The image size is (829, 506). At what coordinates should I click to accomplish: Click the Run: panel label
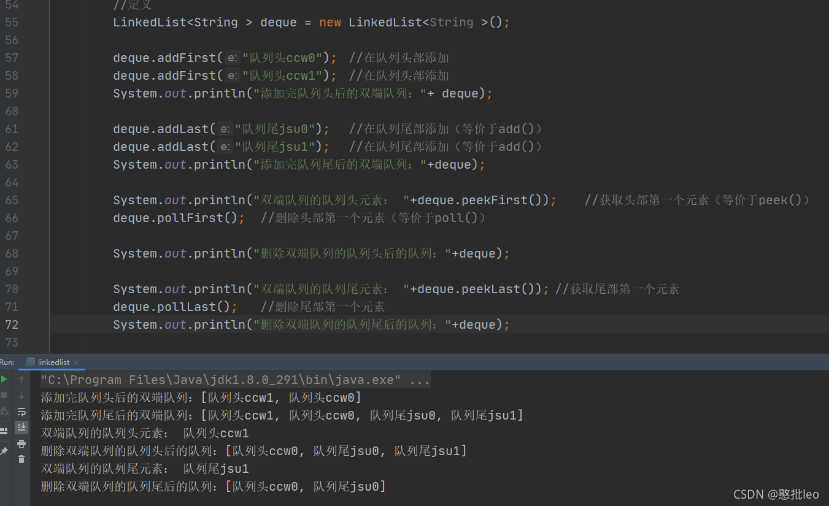click(7, 362)
